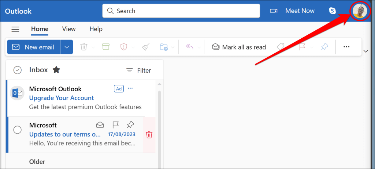
Task: Click the Archive toolbar icon
Action: tap(105, 47)
